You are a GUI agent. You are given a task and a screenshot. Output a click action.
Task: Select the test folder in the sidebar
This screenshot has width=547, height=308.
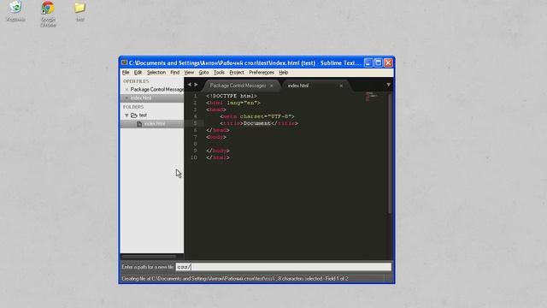pos(143,115)
